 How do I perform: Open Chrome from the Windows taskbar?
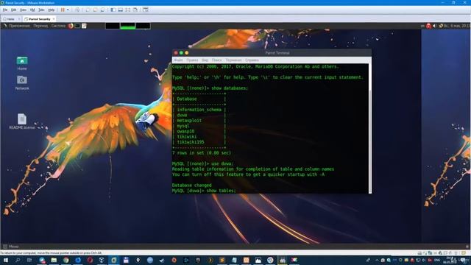[65, 260]
